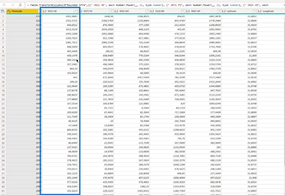Click cell value 1648,36
285x195 pixels.
(x=109, y=16)
